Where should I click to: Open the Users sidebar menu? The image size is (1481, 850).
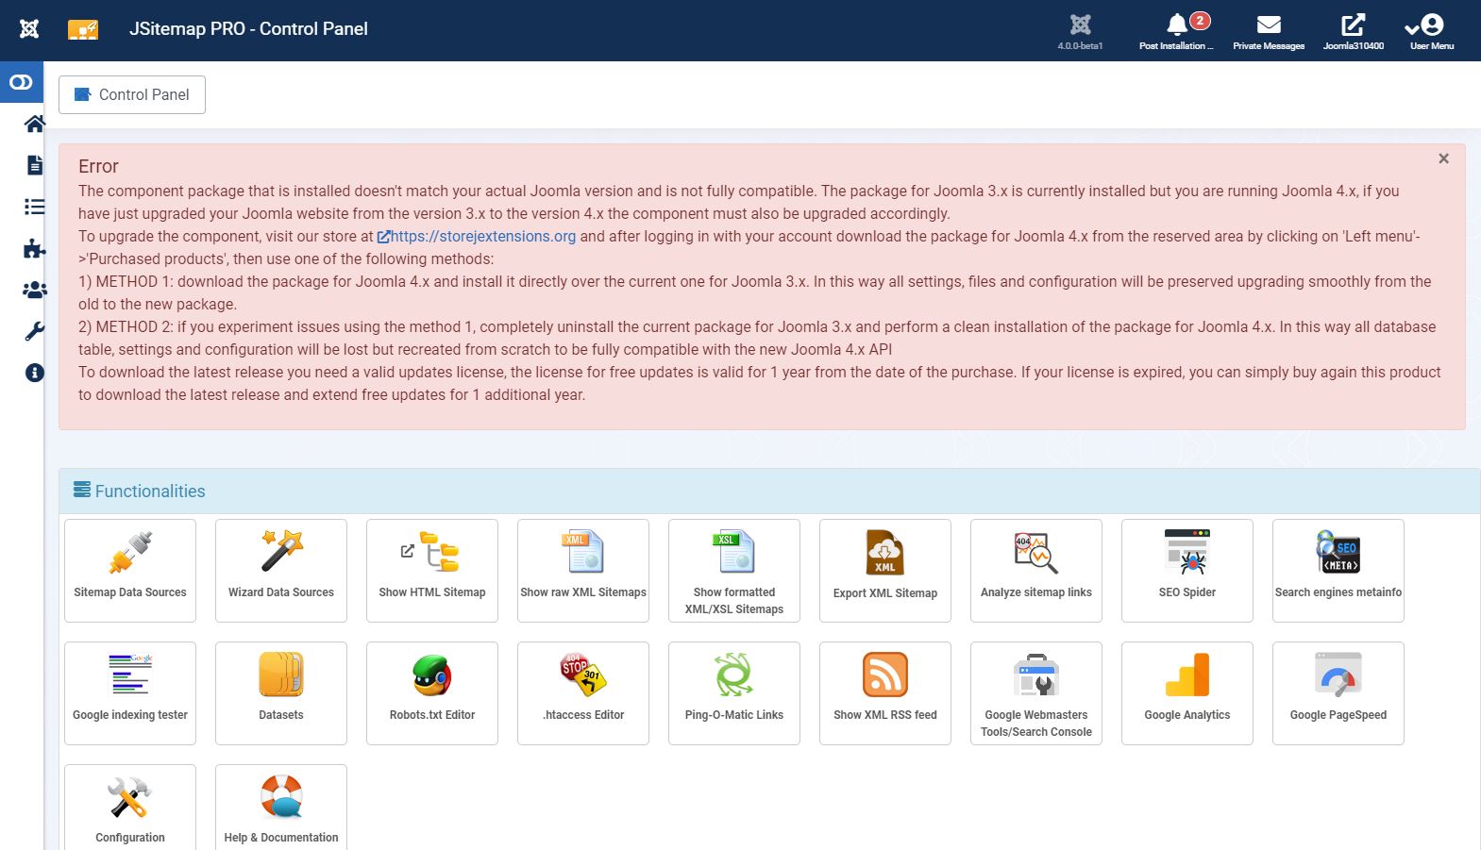[x=34, y=291]
